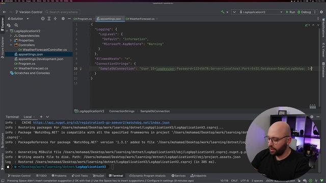Image resolution: width=326 pixels, height=183 pixels.
Task: Open the Services tool window
Action: [178, 176]
